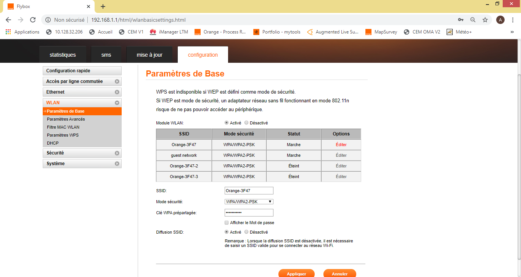Screen dimensions: 521x277
Task: Select Paramètres de Base in sidebar
Action: point(82,111)
